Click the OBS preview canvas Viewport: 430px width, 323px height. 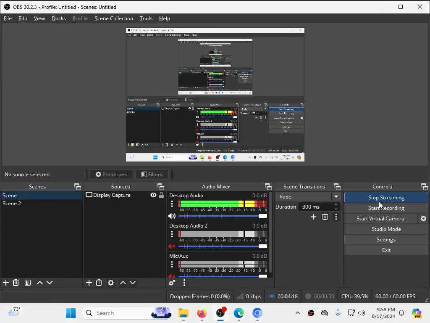(x=215, y=95)
